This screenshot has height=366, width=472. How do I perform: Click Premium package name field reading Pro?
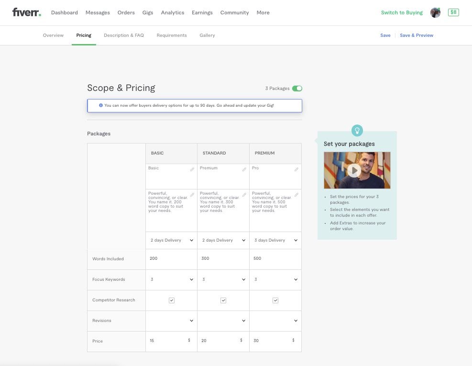click(x=275, y=177)
